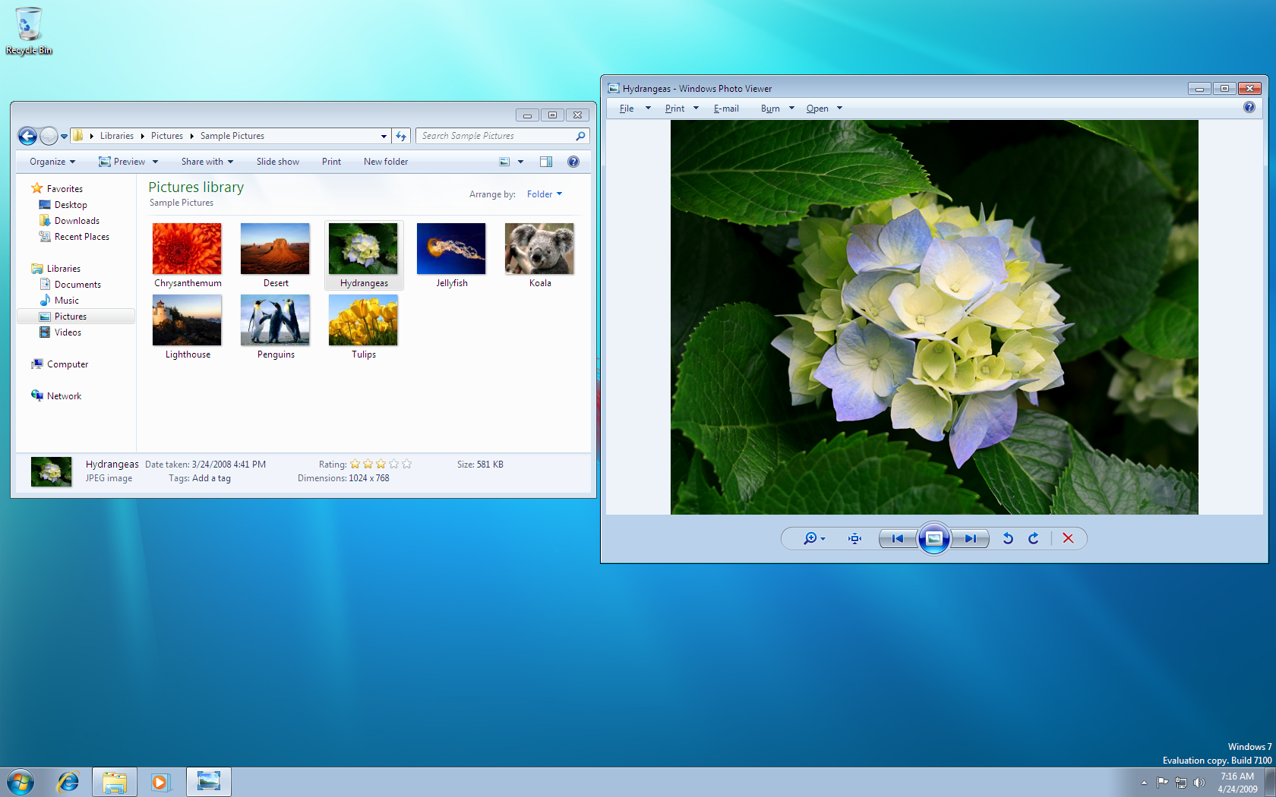The width and height of the screenshot is (1276, 797).
Task: Click the preview pane icon in Explorer
Action: (546, 161)
